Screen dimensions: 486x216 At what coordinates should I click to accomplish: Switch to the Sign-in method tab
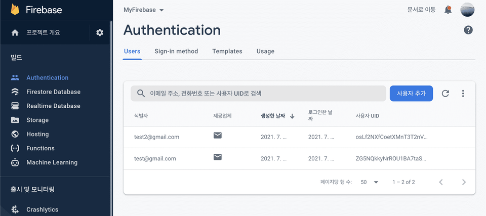(x=176, y=51)
